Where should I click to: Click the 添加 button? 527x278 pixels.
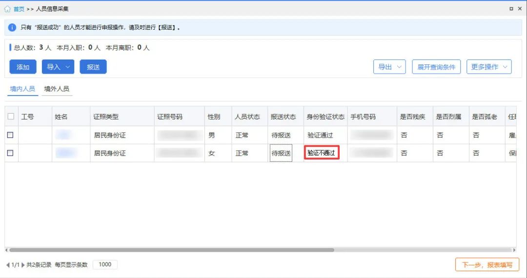tap(23, 67)
